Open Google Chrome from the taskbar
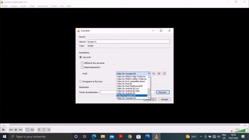 [130, 136]
